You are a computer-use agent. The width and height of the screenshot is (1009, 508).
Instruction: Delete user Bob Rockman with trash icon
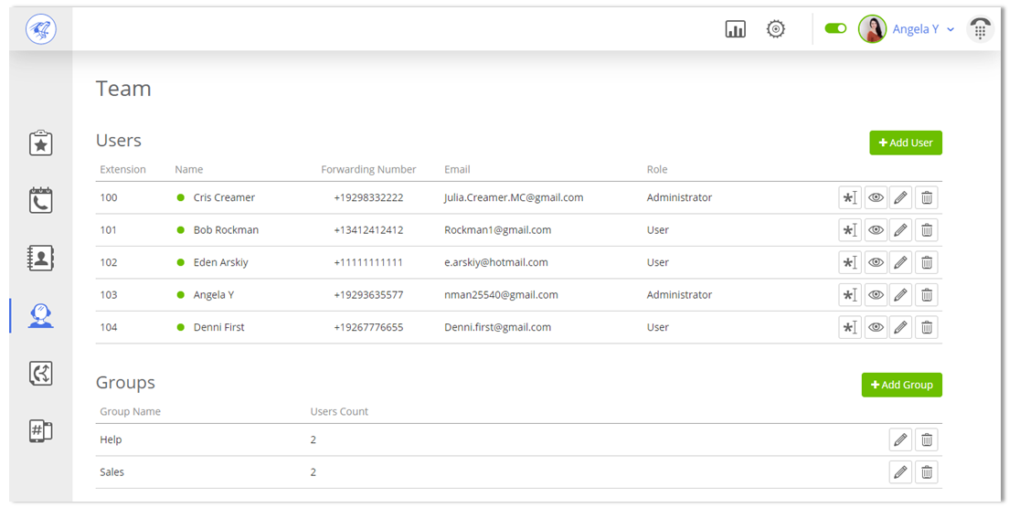927,230
